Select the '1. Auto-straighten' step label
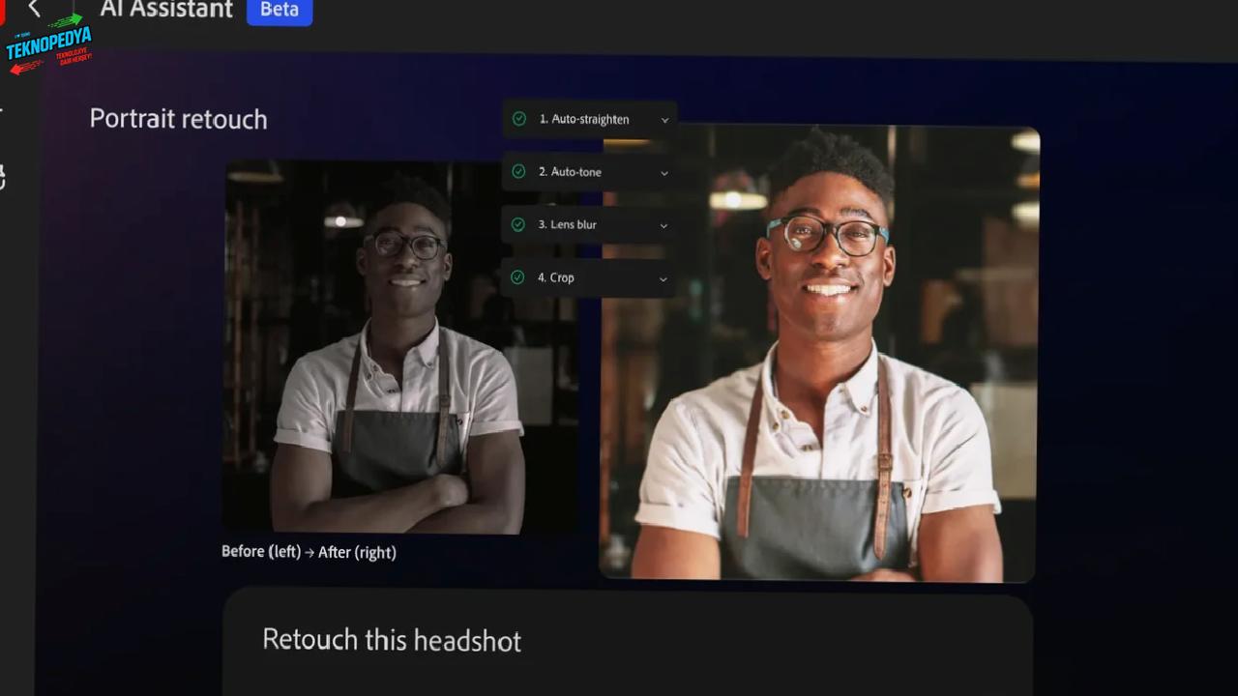This screenshot has height=696, width=1238. (x=584, y=119)
